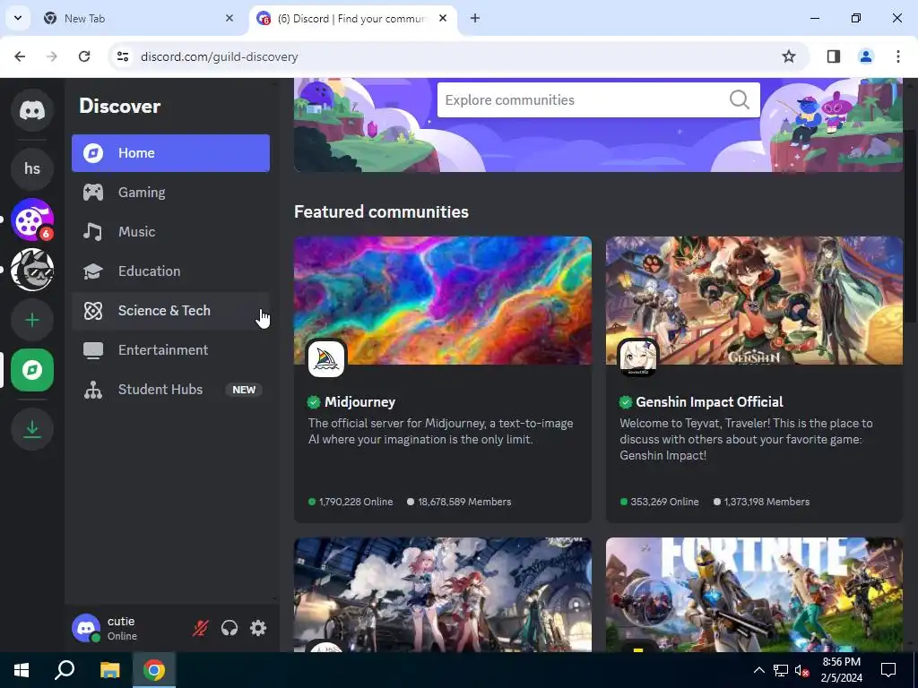The image size is (918, 688).
Task: Click the muted volume tray icon
Action: coord(801,670)
